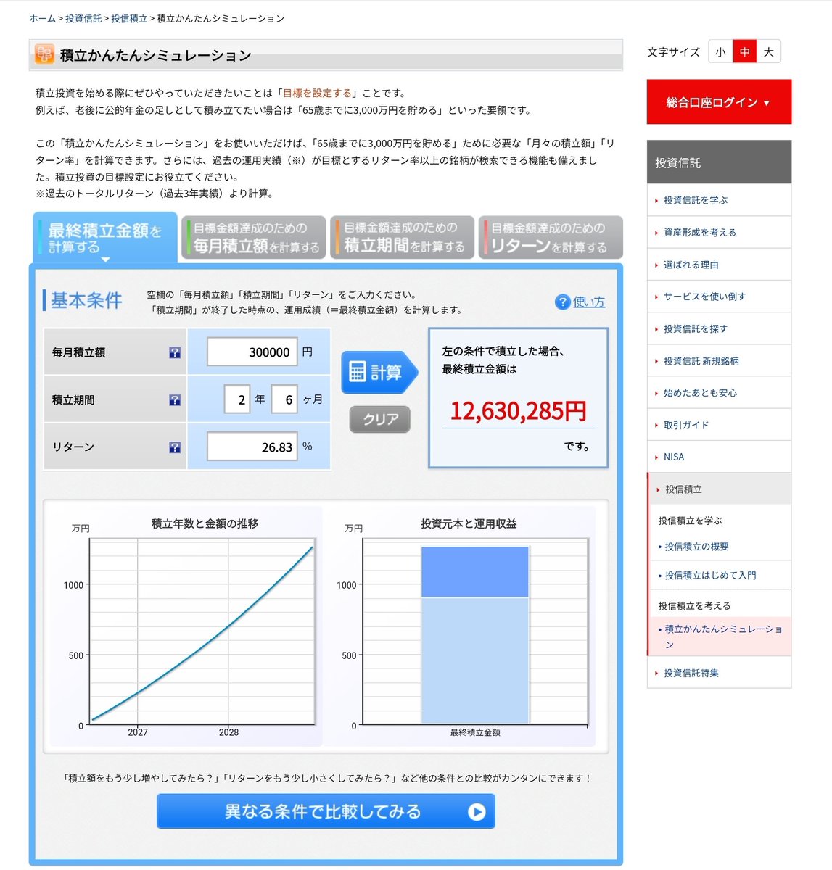
Task: Expand 投資信託を探す in the sidebar
Action: coord(719,328)
